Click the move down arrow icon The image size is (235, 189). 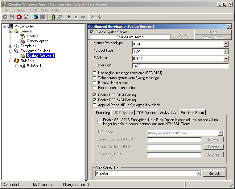pos(100,17)
